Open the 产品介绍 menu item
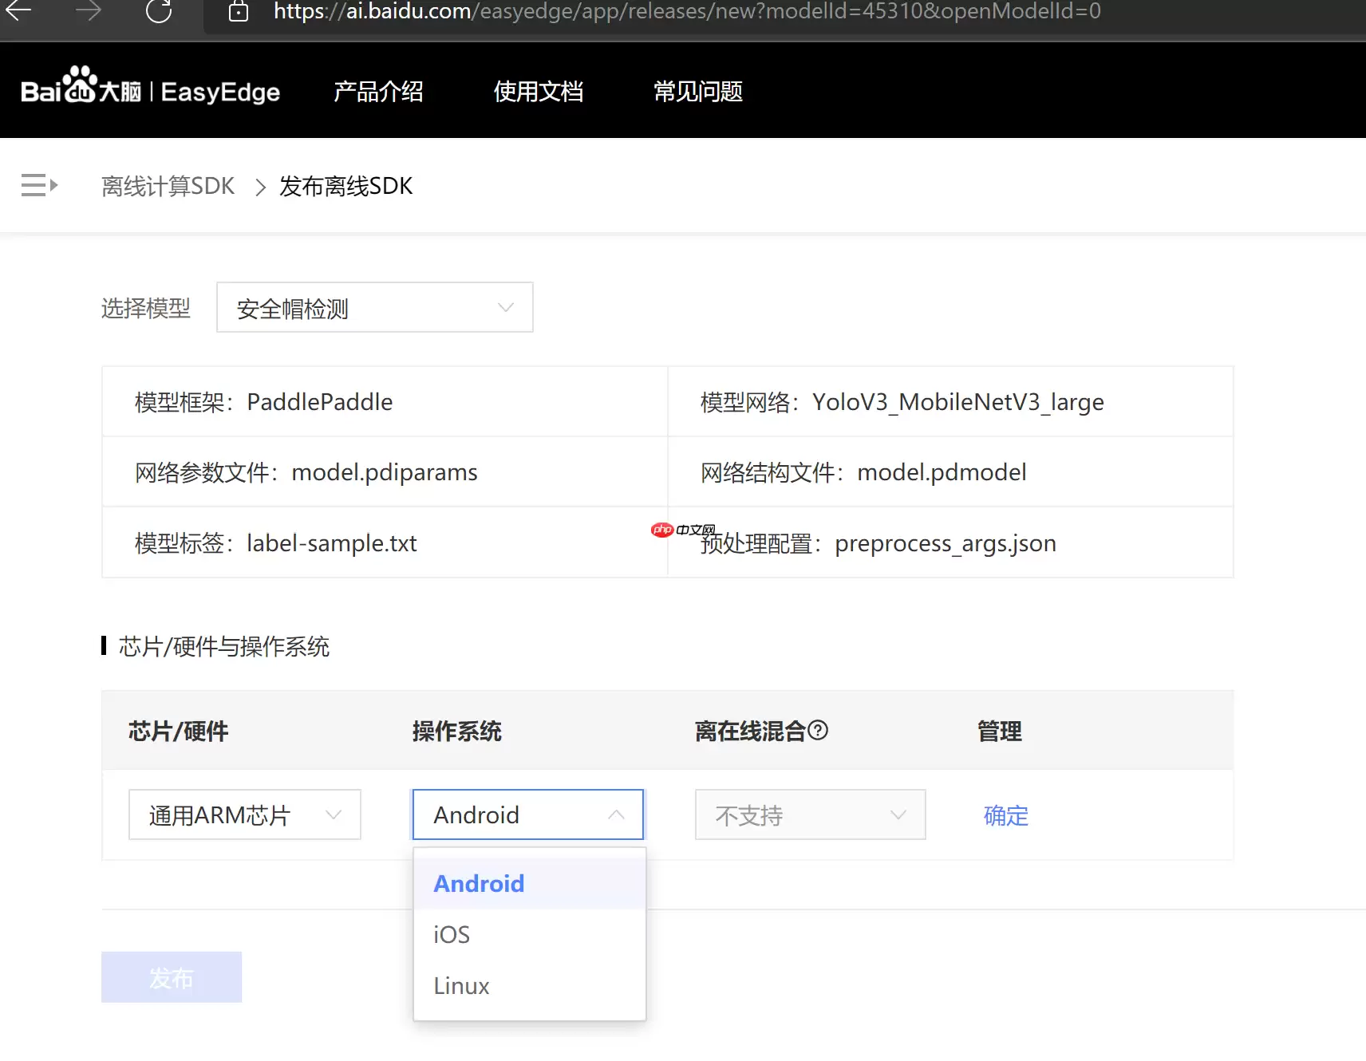 378,91
